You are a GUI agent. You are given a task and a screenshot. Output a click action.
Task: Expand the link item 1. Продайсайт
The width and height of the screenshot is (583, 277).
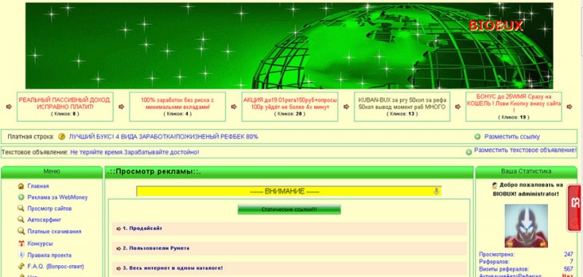pos(289,229)
